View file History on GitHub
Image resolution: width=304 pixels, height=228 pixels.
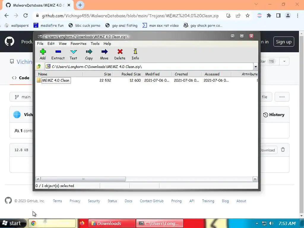[274, 115]
